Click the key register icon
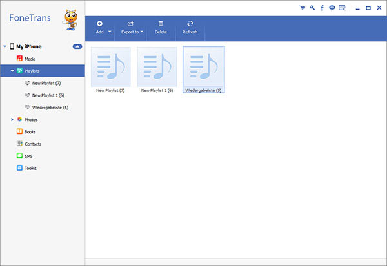This screenshot has width=387, height=266. click(x=312, y=8)
